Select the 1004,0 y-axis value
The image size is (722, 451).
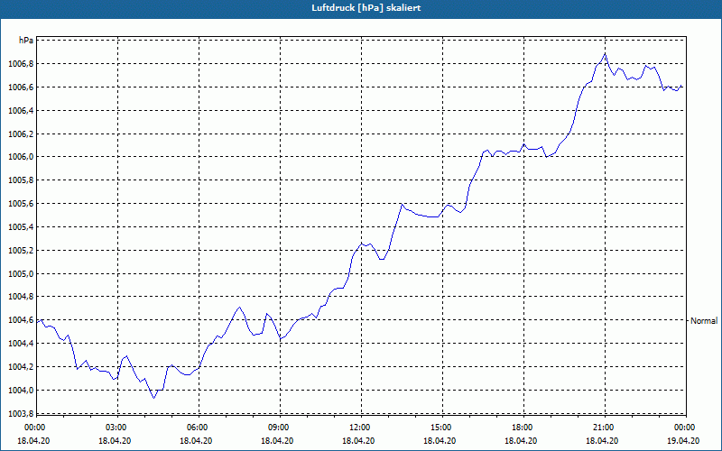[x=21, y=391]
